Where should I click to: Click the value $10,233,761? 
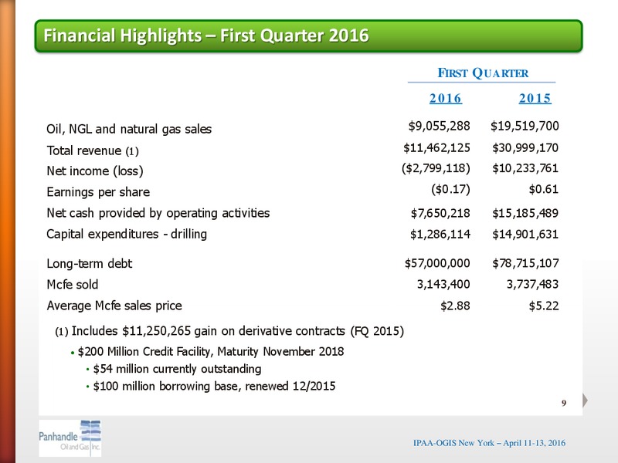coord(525,168)
